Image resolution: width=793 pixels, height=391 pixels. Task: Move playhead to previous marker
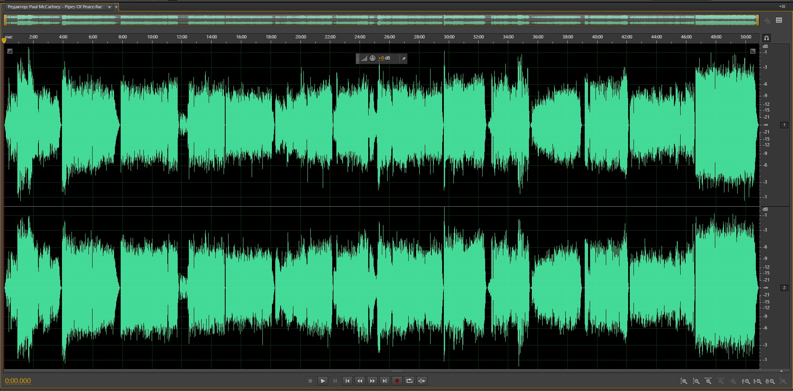[x=348, y=381]
